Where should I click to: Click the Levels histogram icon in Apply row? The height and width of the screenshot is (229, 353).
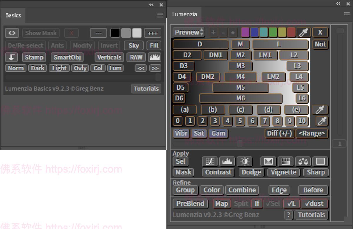coord(227,161)
